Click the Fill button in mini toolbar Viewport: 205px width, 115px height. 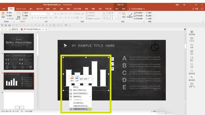(72, 79)
